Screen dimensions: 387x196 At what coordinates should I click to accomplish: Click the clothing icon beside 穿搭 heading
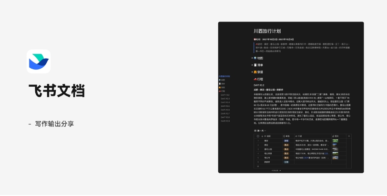coord(255,72)
